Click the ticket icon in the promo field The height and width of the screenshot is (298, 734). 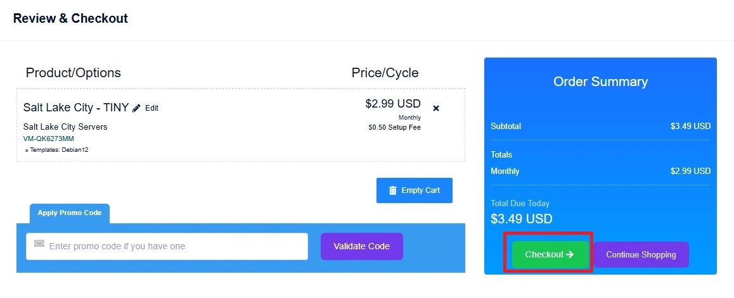click(x=39, y=245)
